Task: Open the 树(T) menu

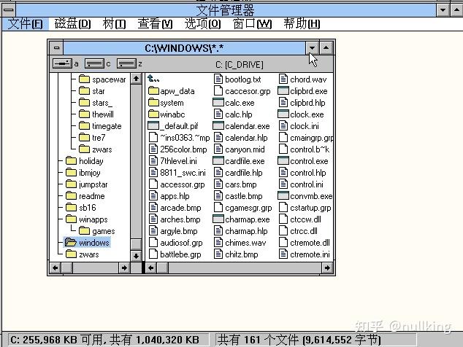Action: point(114,24)
